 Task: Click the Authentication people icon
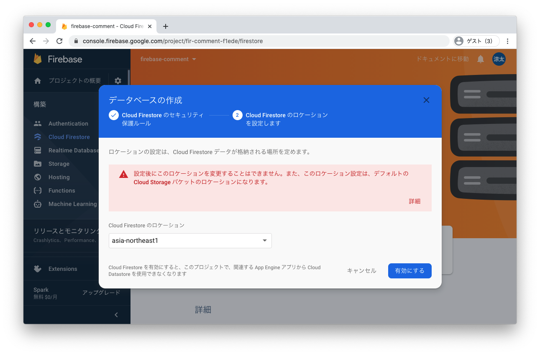[x=38, y=123]
